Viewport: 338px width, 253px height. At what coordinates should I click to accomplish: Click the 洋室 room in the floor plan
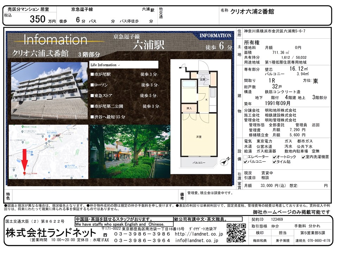click(198, 136)
